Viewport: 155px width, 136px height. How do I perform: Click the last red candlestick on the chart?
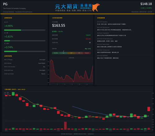point(149,109)
